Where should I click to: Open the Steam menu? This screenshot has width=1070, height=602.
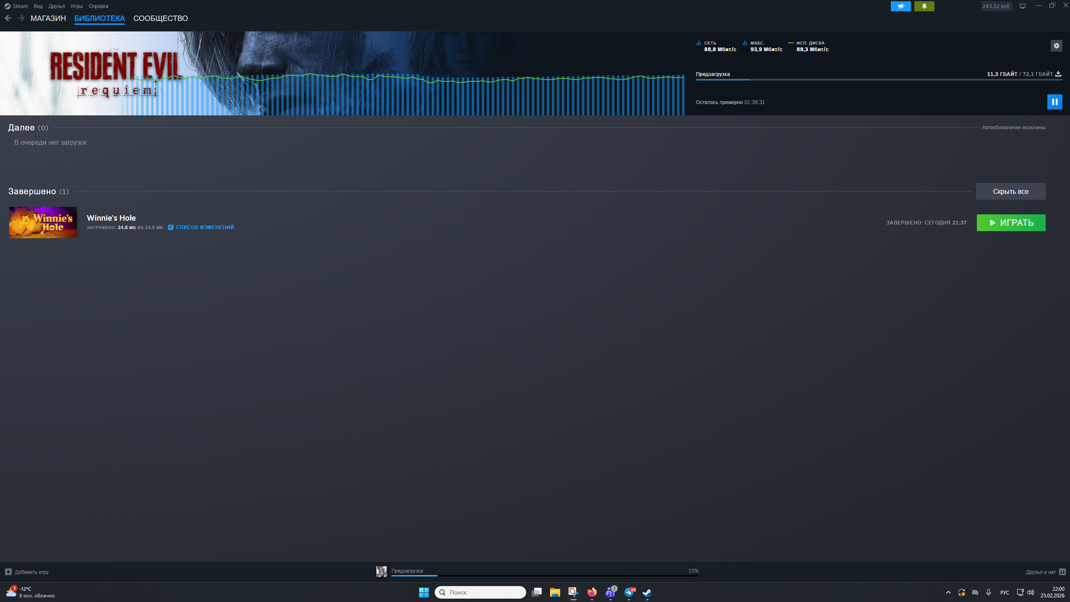pyautogui.click(x=20, y=6)
